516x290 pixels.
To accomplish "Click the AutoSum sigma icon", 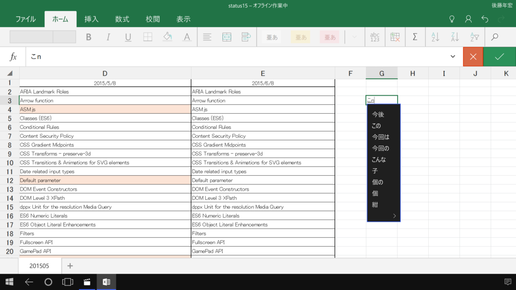I will (415, 37).
